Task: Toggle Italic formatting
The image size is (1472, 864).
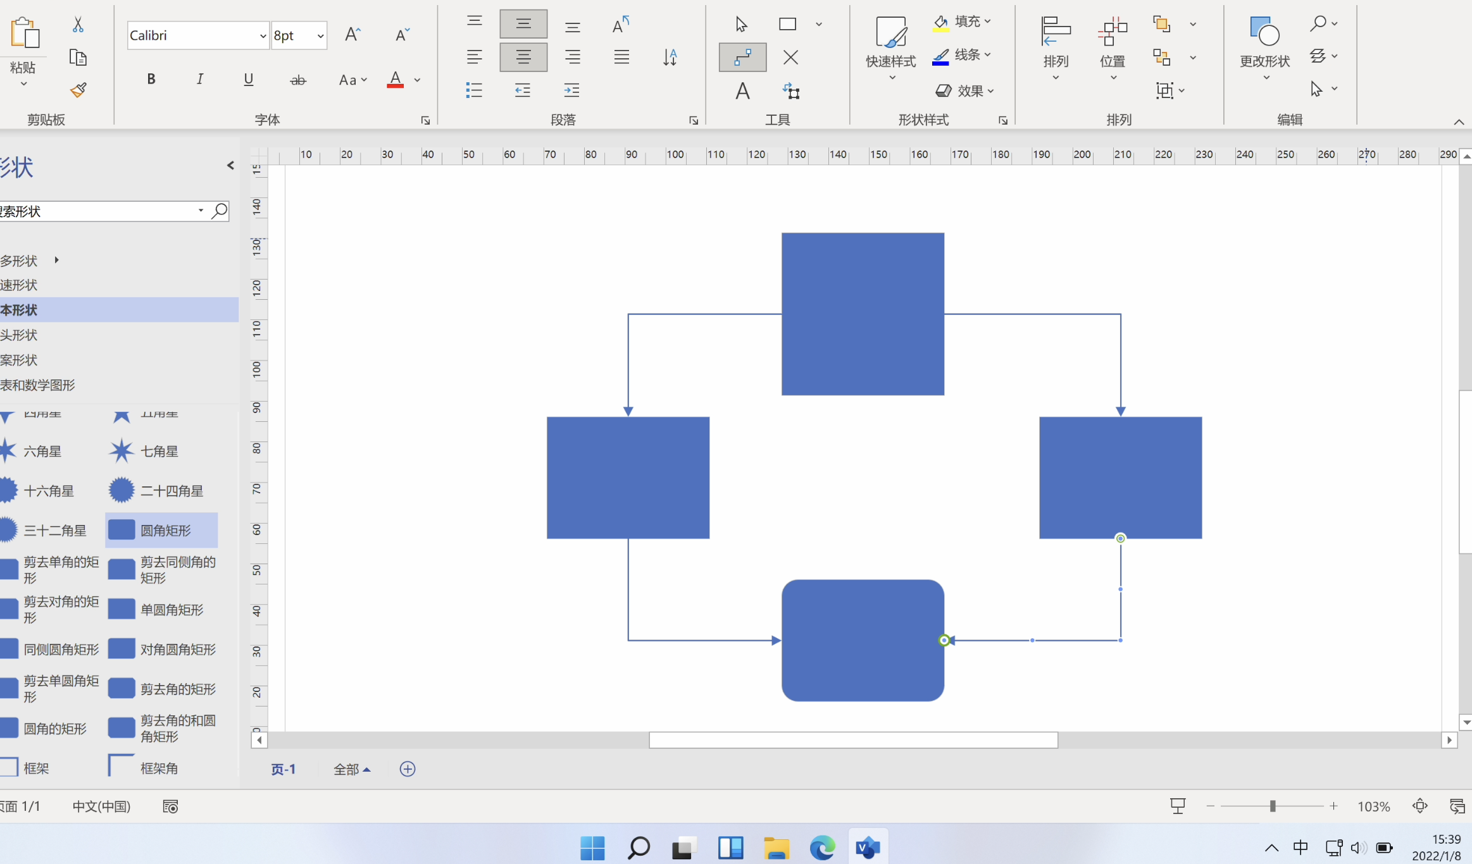Action: [x=199, y=79]
